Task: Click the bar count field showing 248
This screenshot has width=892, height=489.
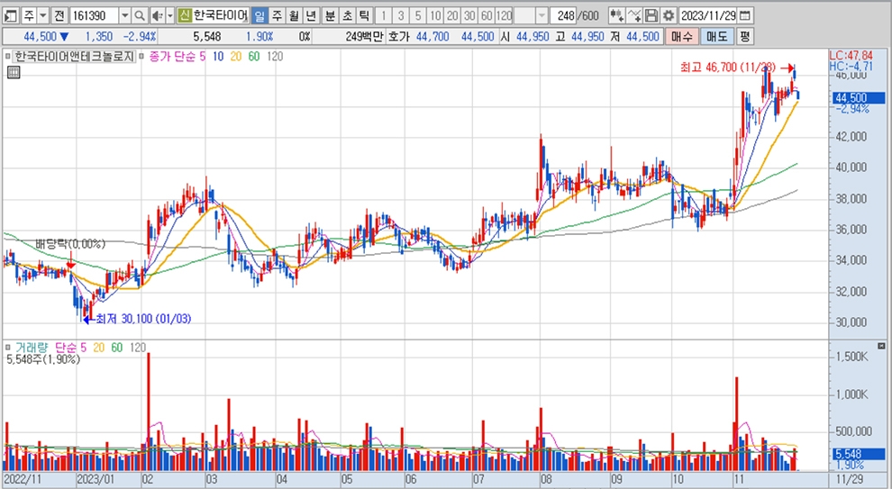Action: (x=564, y=15)
